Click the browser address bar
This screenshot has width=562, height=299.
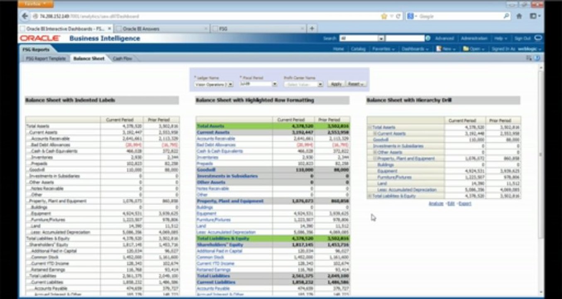click(x=203, y=16)
